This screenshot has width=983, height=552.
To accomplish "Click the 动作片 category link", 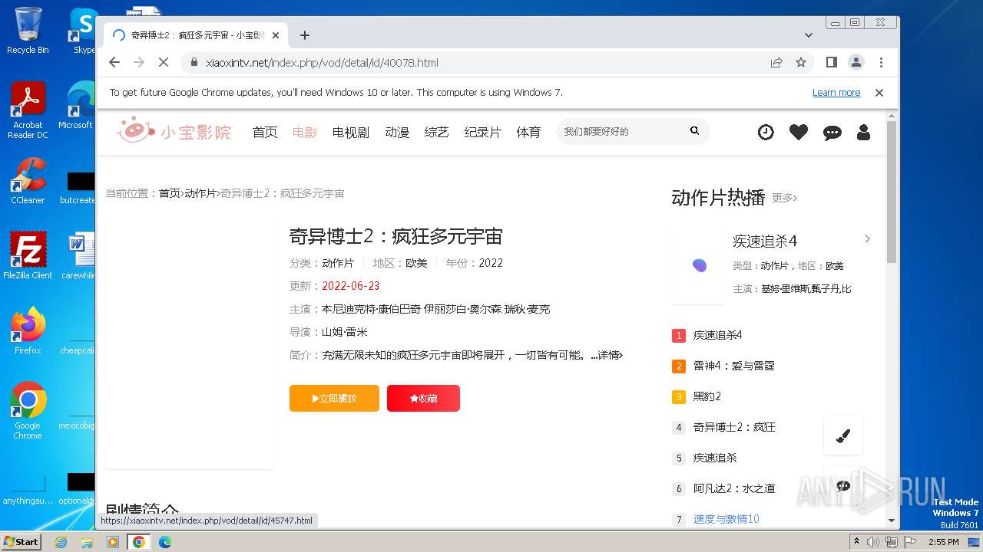I will tap(338, 263).
